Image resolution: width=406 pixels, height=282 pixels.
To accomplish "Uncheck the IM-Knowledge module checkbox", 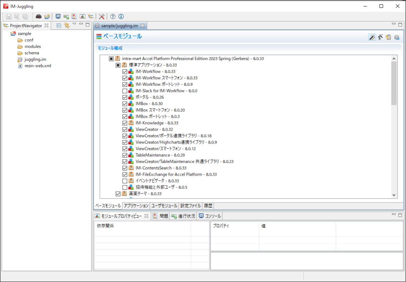I will (x=125, y=123).
